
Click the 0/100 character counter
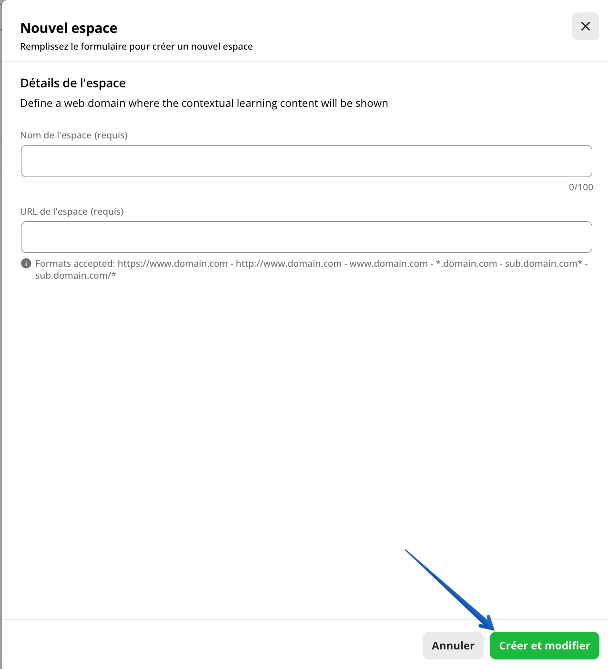(581, 187)
